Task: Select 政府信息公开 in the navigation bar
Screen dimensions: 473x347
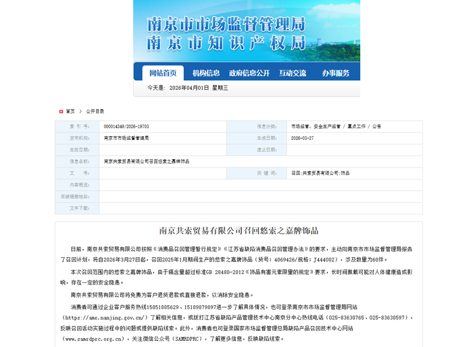Action: point(249,73)
